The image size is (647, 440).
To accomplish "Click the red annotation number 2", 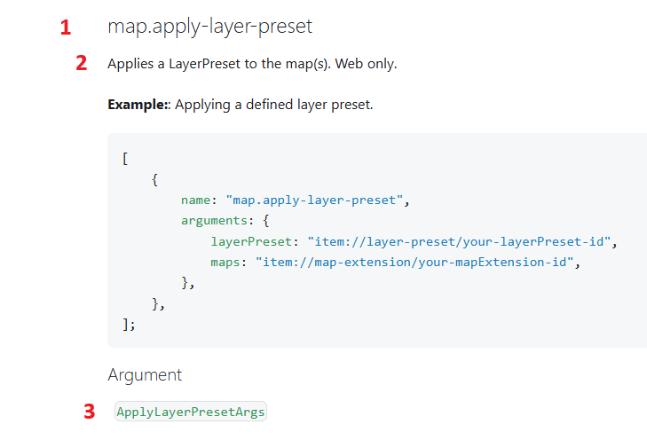I will coord(82,63).
